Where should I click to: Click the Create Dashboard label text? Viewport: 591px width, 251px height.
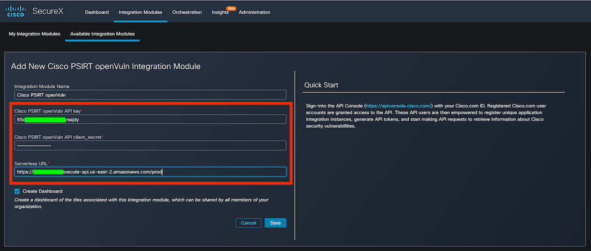tap(43, 191)
